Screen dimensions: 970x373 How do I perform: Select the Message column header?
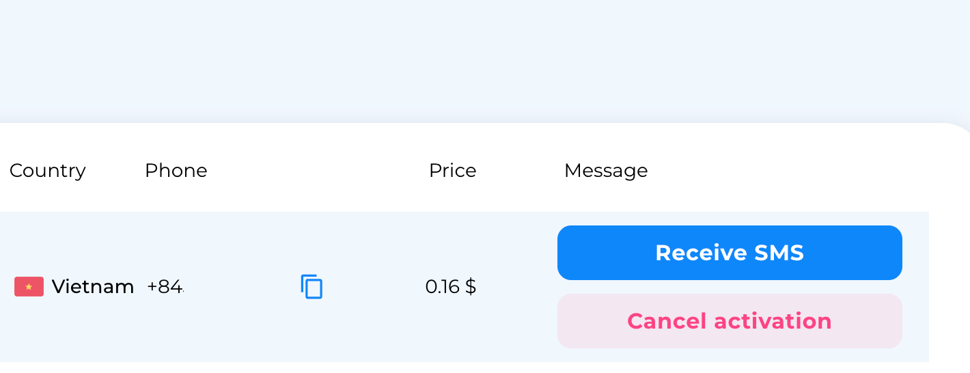(606, 170)
